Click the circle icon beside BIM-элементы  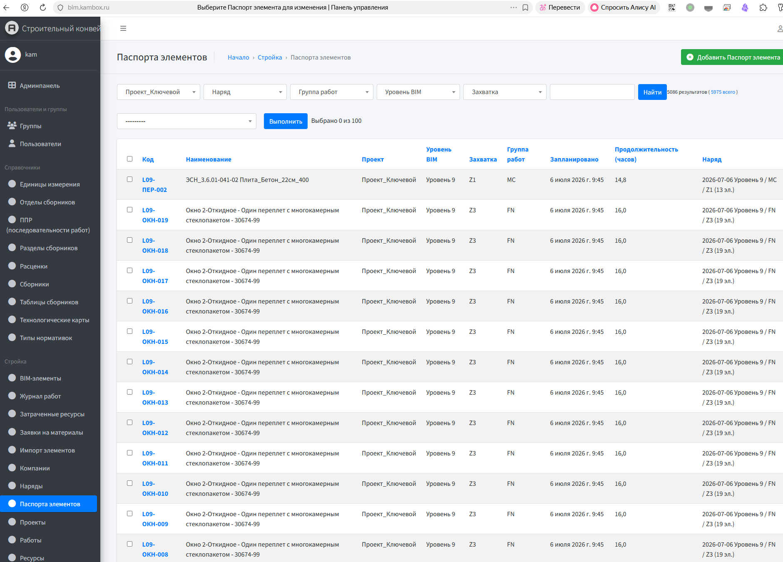12,378
